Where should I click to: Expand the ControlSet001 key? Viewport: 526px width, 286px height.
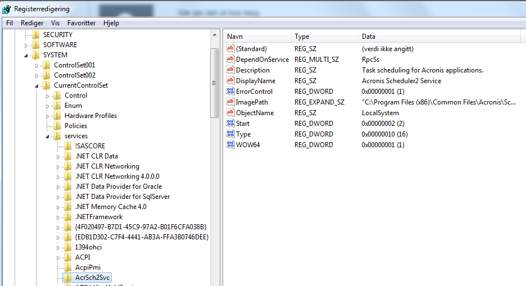pos(37,66)
